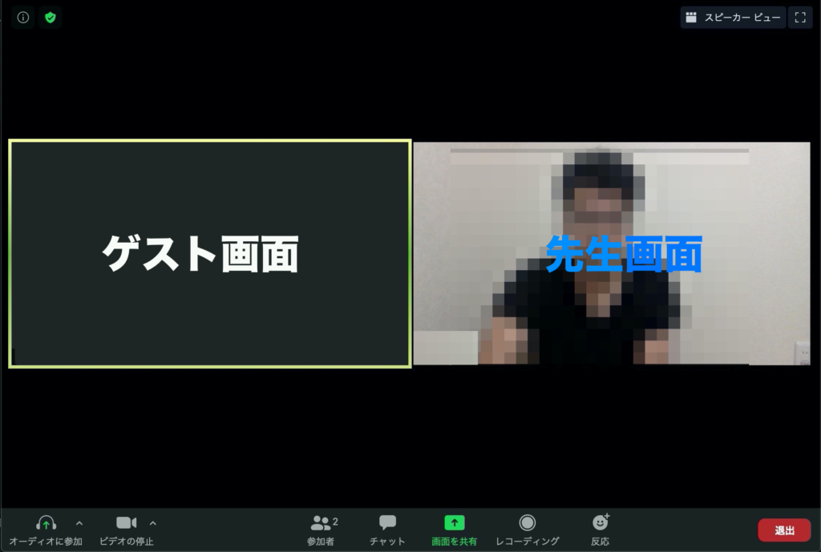
Task: Select the ゲスト画面 video tile
Action: pyautogui.click(x=210, y=254)
